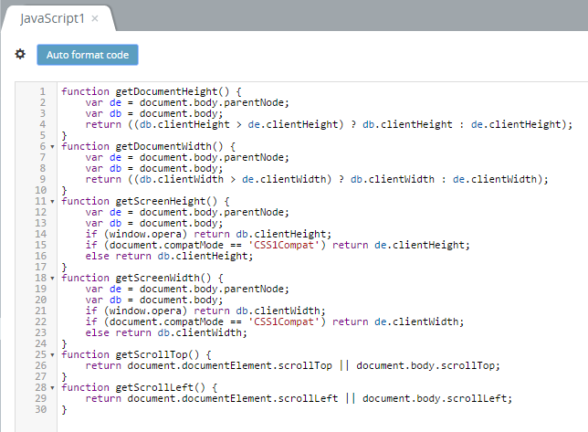Image resolution: width=588 pixels, height=432 pixels.
Task: Click line number 5 in the gutter
Action: (x=42, y=135)
